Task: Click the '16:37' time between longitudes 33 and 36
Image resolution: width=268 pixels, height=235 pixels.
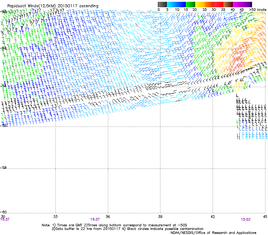Action: pyautogui.click(x=95, y=219)
